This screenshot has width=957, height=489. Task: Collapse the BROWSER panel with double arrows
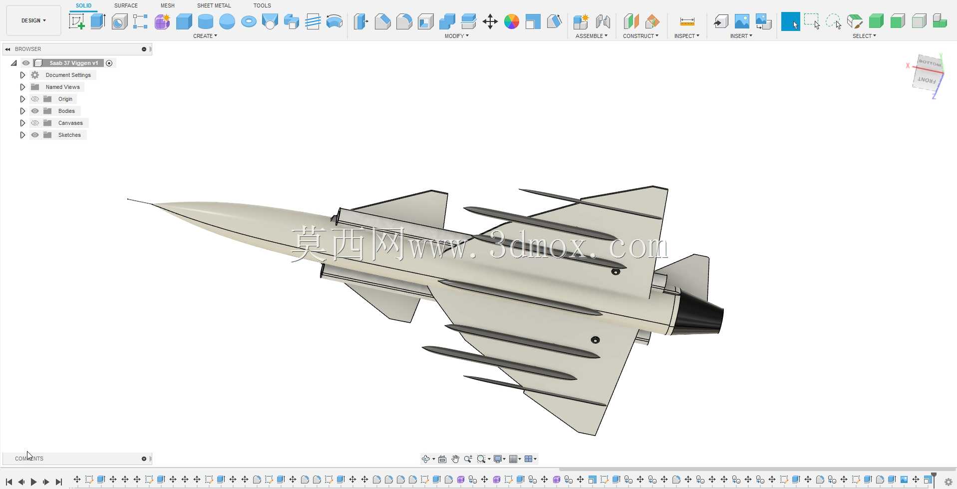pyautogui.click(x=8, y=49)
